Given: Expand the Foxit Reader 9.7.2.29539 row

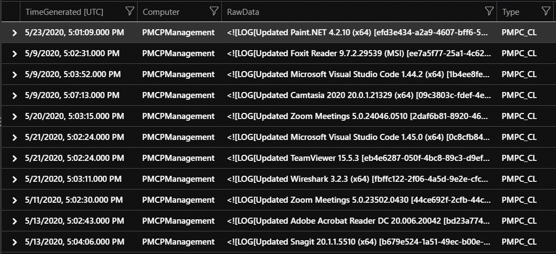Looking at the screenshot, I should point(14,53).
